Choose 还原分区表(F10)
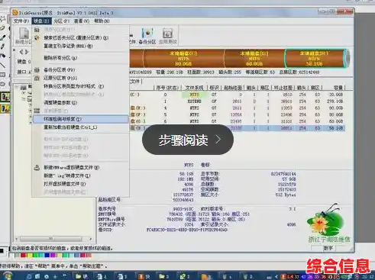The image size is (375, 280). [80, 78]
